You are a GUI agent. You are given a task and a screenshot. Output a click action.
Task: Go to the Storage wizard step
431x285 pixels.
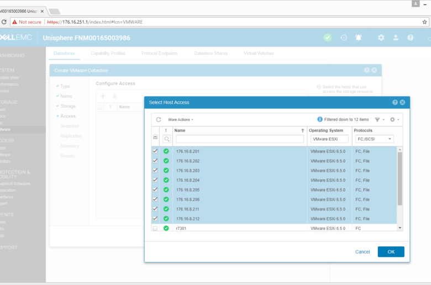tap(68, 106)
